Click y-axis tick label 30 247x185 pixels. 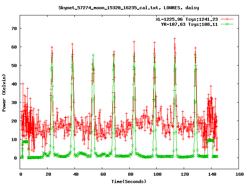14,103
